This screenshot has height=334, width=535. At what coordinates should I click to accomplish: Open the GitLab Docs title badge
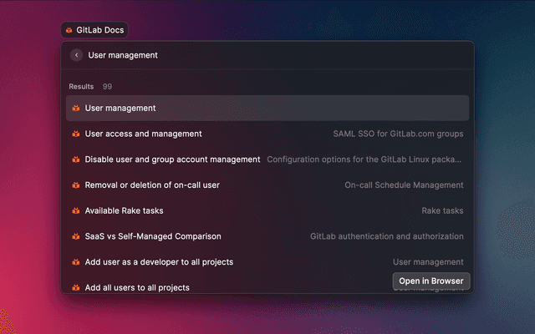[94, 30]
